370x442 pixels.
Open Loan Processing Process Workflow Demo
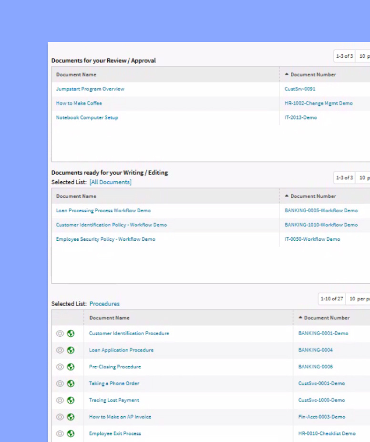pos(103,211)
